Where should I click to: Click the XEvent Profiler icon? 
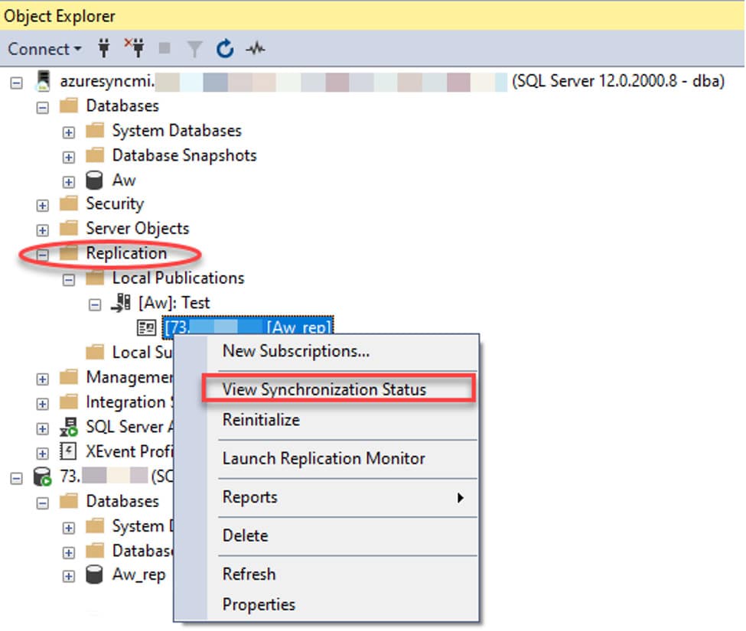[x=68, y=451]
